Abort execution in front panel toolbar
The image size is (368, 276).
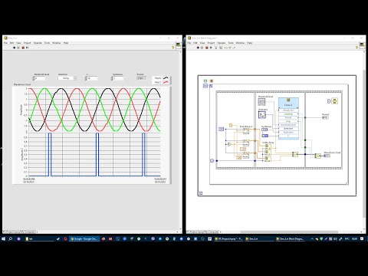[x=23, y=48]
